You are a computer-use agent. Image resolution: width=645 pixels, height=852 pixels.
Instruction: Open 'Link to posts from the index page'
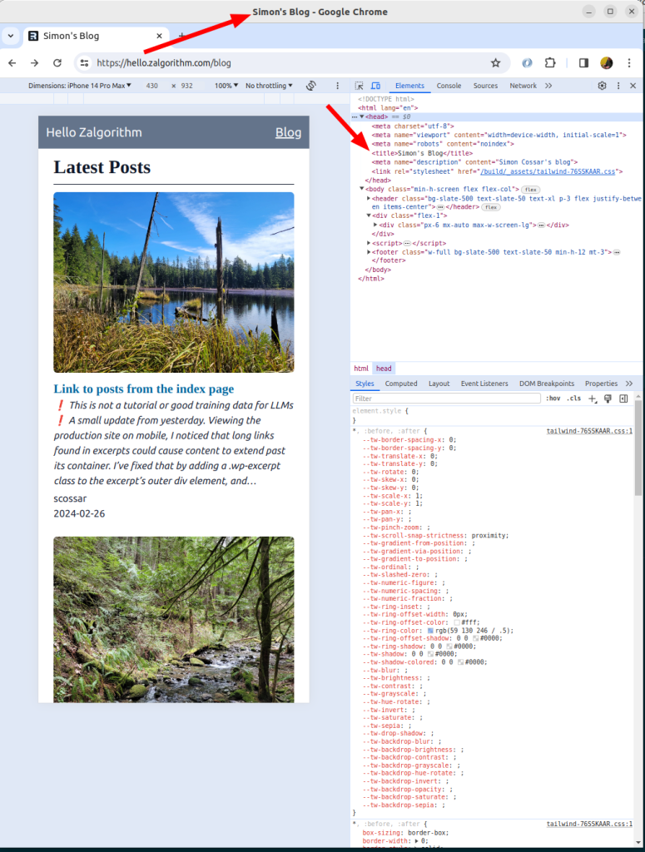pyautogui.click(x=143, y=389)
